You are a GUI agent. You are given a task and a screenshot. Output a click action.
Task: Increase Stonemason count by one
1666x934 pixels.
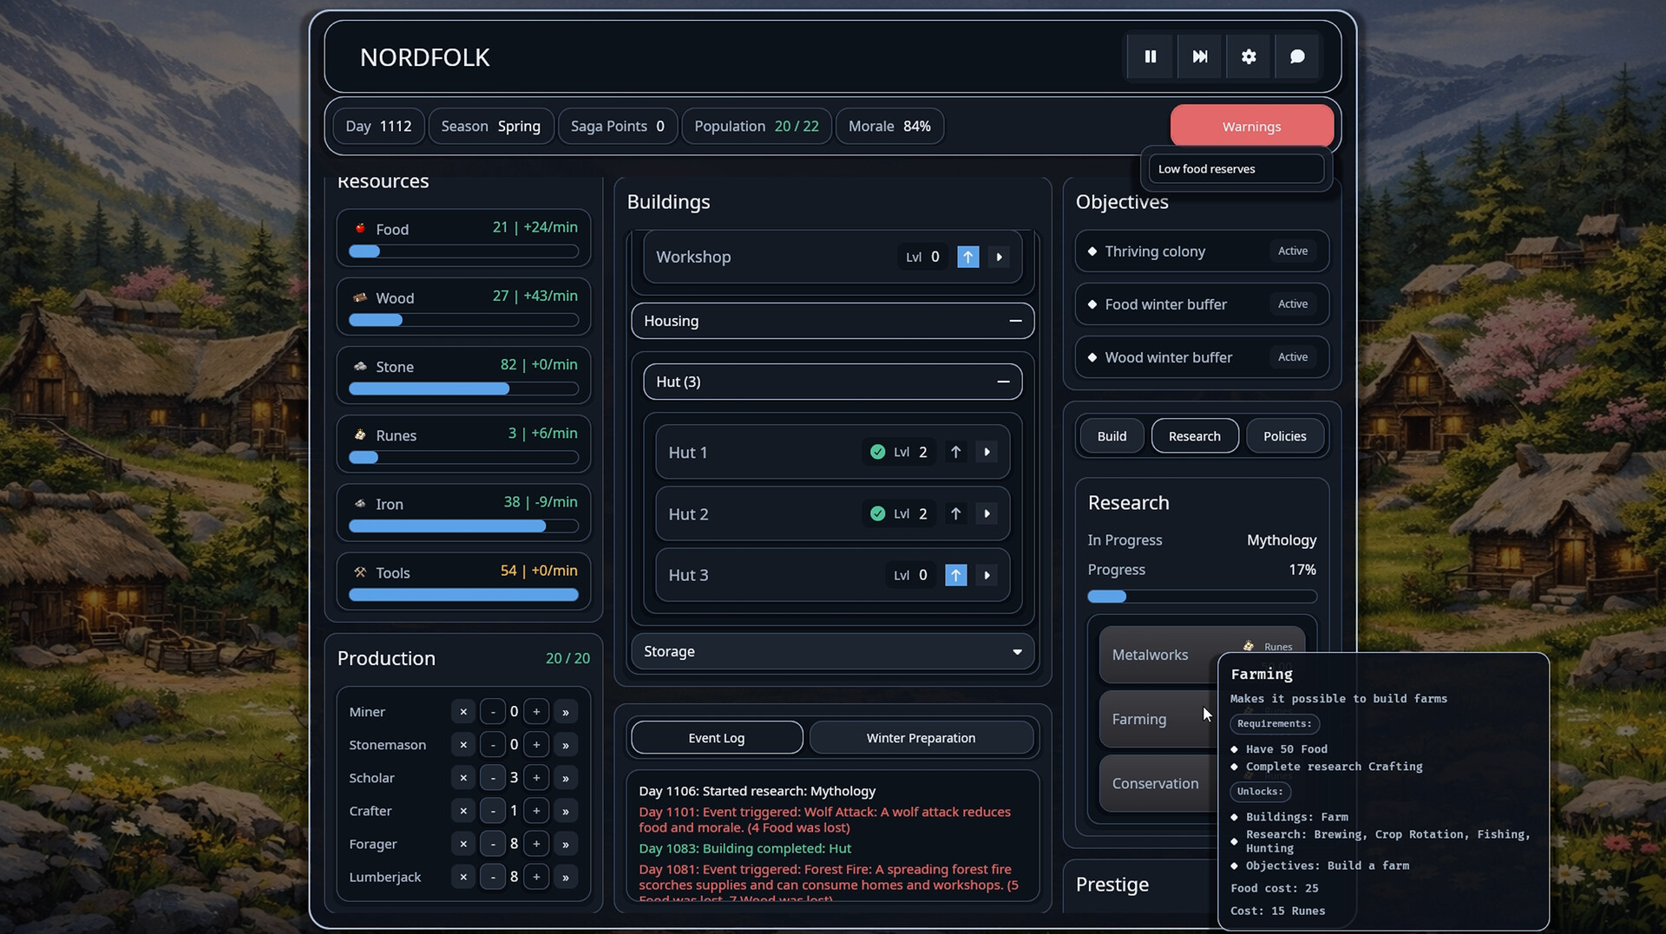pyautogui.click(x=536, y=745)
